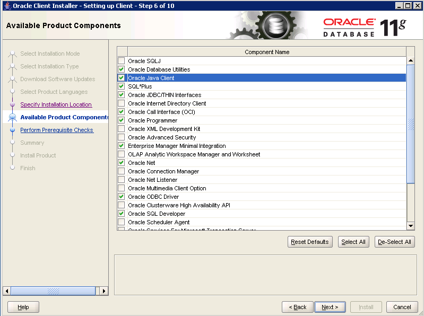
Task: Click the Oracle installer title bar icon
Action: click(x=7, y=5)
